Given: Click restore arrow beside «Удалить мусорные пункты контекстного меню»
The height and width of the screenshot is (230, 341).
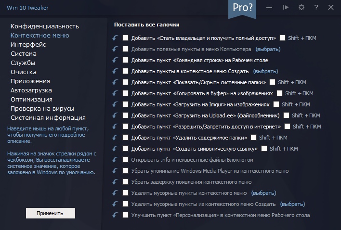Looking at the screenshot, I should coord(115,193).
